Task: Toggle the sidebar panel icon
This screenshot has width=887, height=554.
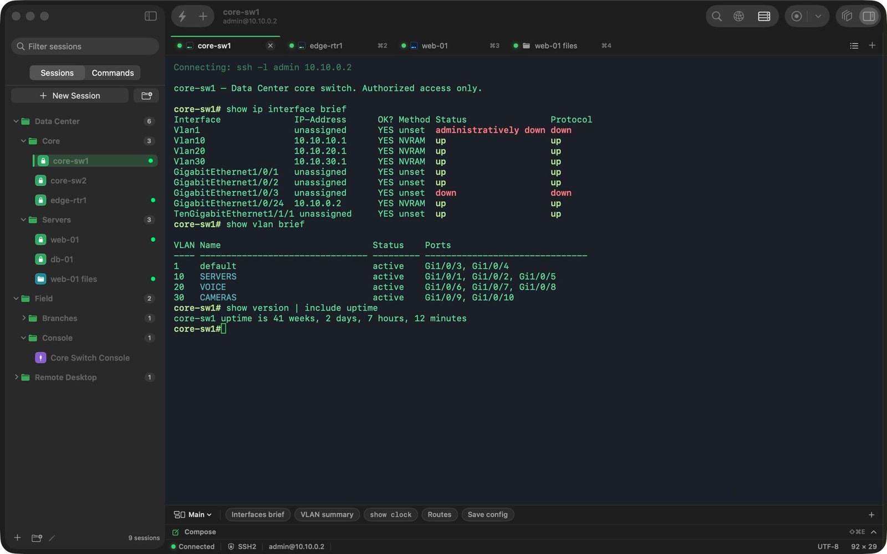Action: click(x=150, y=16)
